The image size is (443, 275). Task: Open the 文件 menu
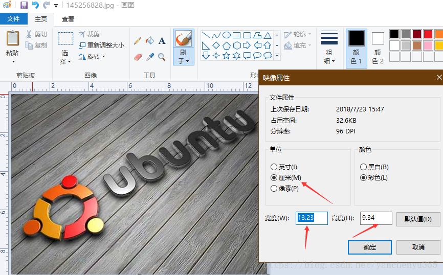[14, 19]
